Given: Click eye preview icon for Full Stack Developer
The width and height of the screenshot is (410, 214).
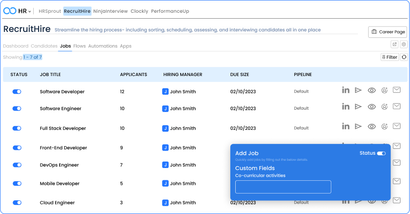Looking at the screenshot, I should coord(372,127).
